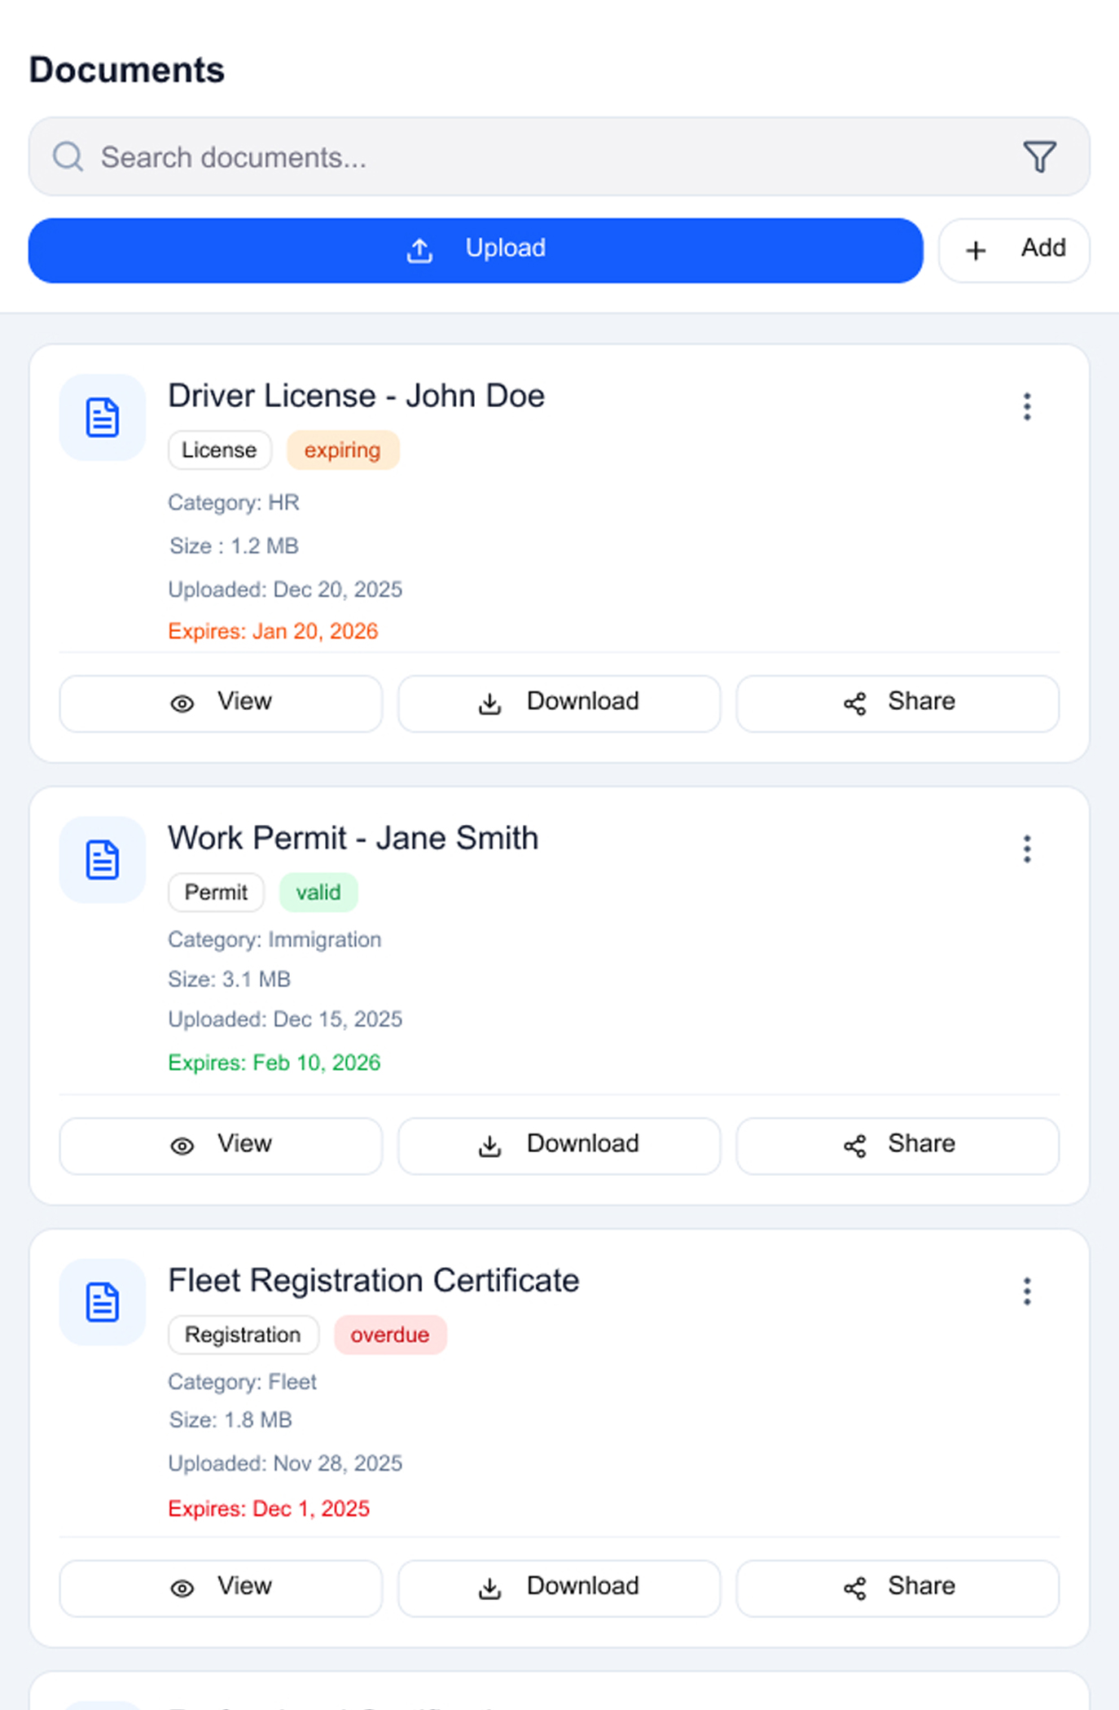Open more options for Driver License card
Screen dimensions: 1119x1710
1027,406
